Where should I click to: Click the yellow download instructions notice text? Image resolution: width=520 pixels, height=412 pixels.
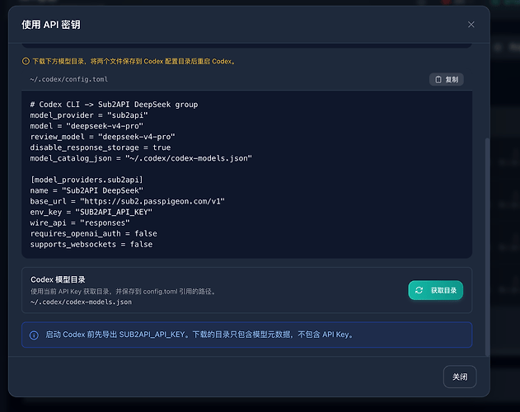coord(134,61)
